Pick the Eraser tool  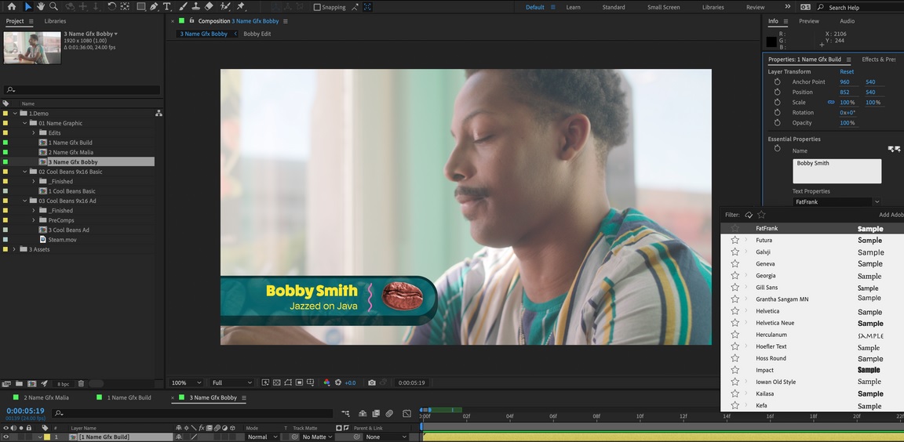coord(209,7)
